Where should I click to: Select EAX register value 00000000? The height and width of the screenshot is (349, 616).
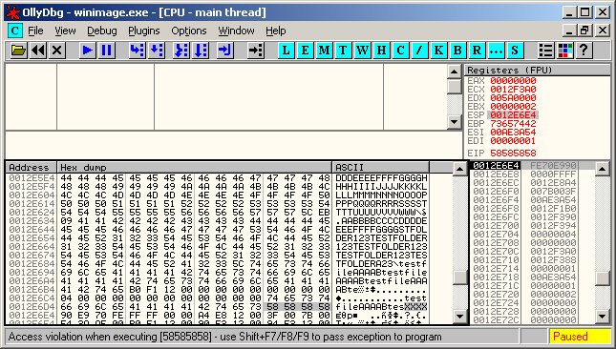tap(513, 81)
